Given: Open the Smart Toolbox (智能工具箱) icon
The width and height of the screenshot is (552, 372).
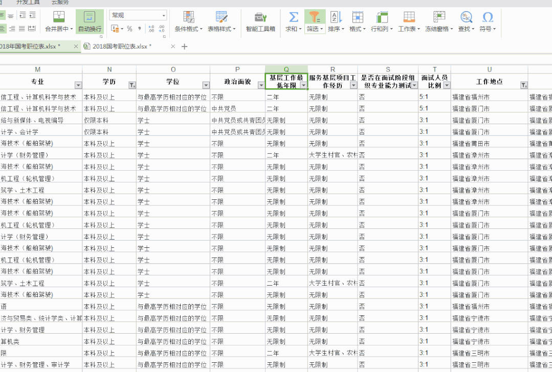Looking at the screenshot, I should point(260,17).
